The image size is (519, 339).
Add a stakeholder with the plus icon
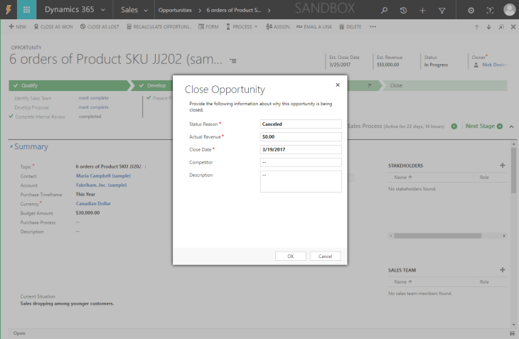503,165
